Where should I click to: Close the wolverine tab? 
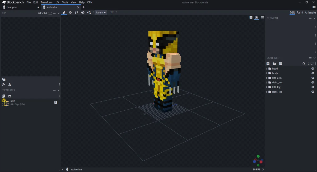(x=78, y=7)
